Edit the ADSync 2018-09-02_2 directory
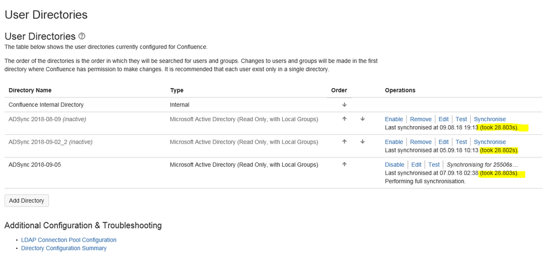Screen dimensions: 550x256 444,142
